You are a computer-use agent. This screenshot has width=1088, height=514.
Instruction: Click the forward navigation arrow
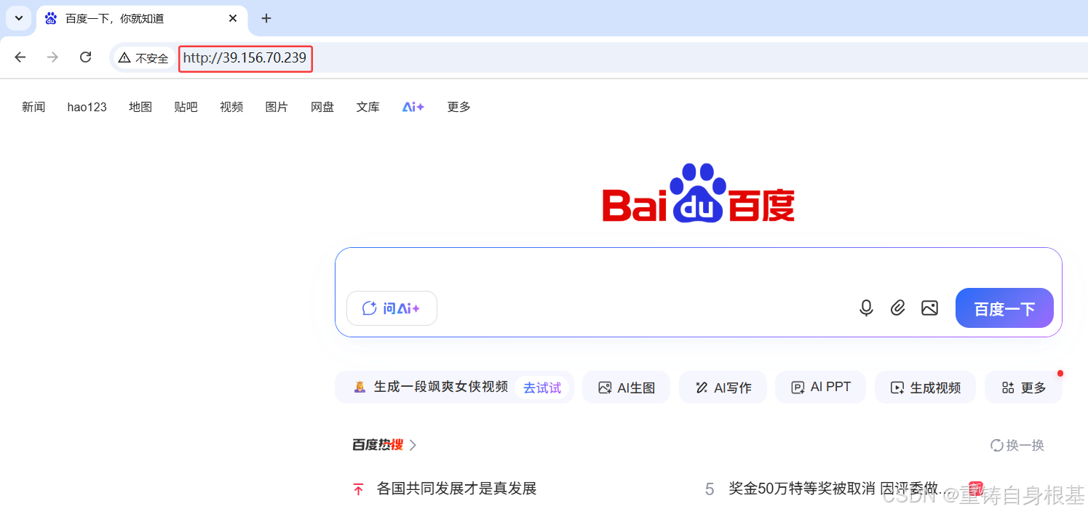[x=52, y=57]
